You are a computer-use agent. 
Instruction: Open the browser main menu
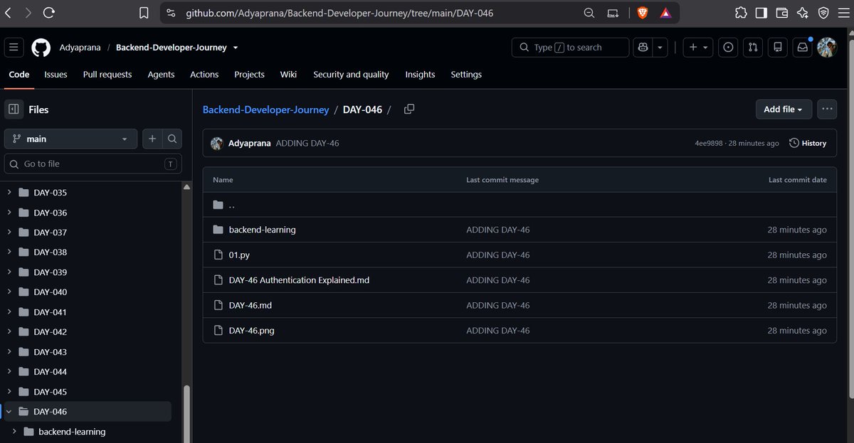(844, 13)
